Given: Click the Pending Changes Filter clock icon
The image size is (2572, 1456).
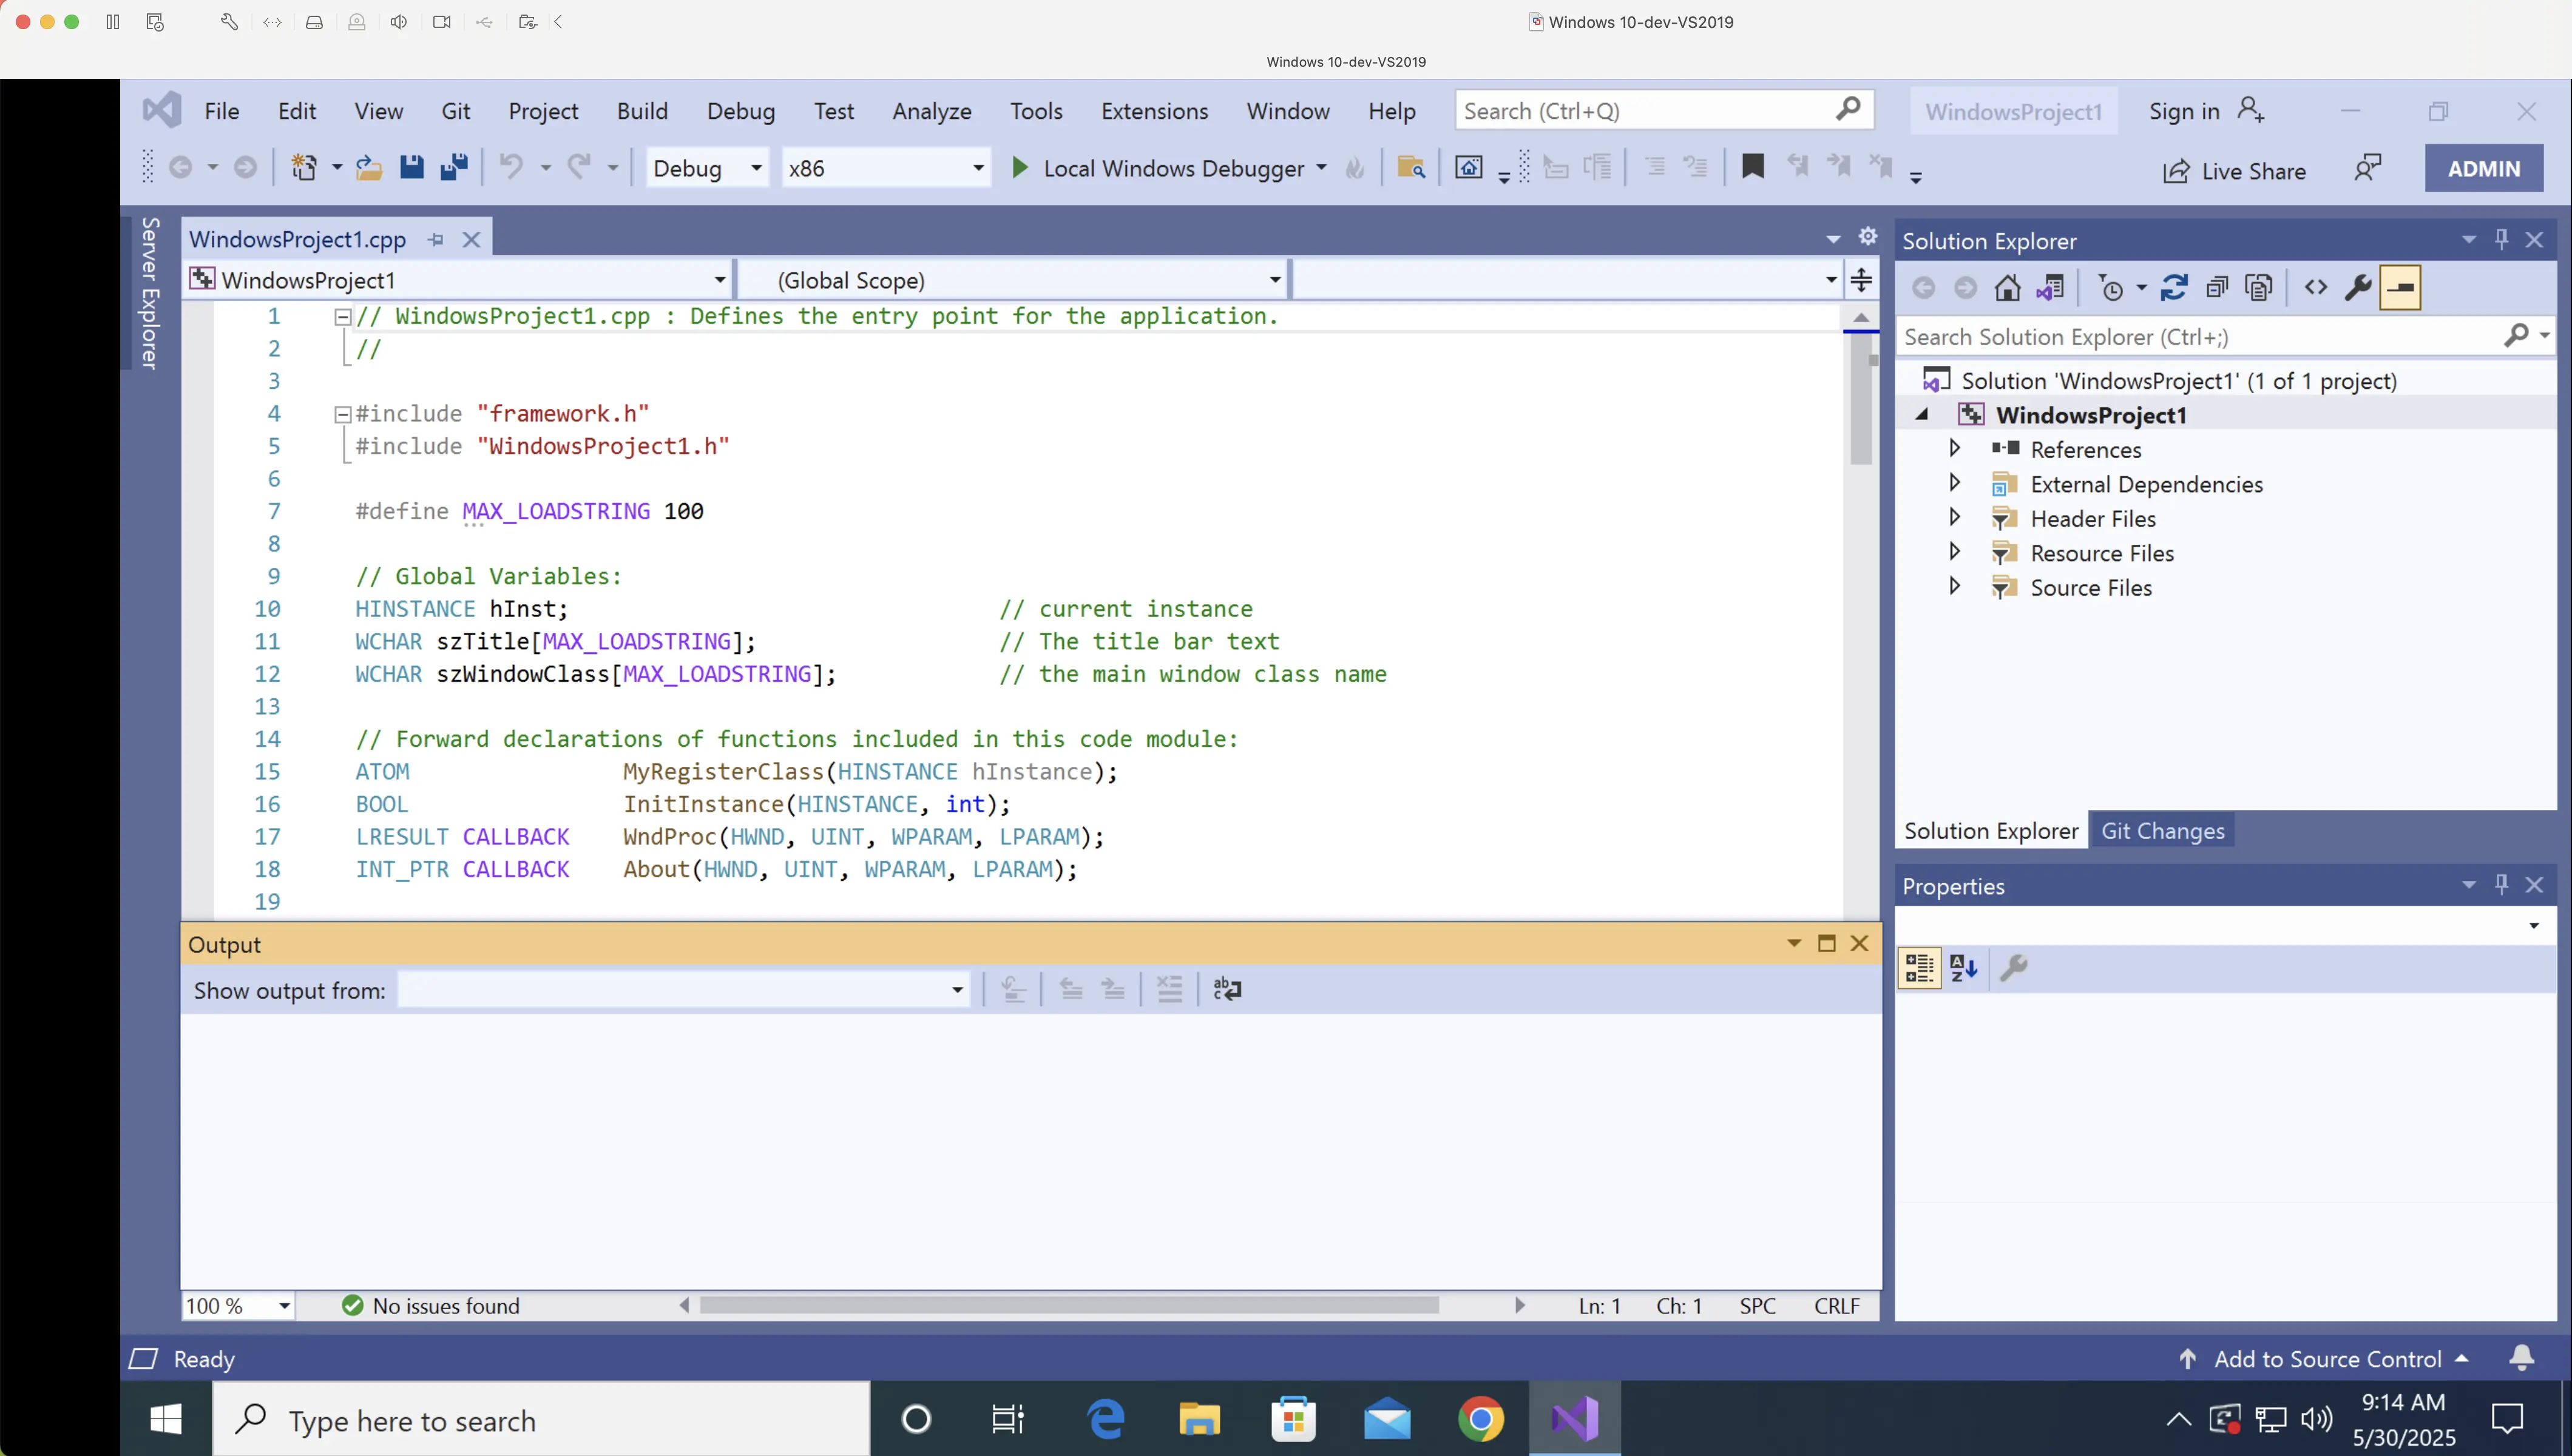Looking at the screenshot, I should click(x=2111, y=288).
